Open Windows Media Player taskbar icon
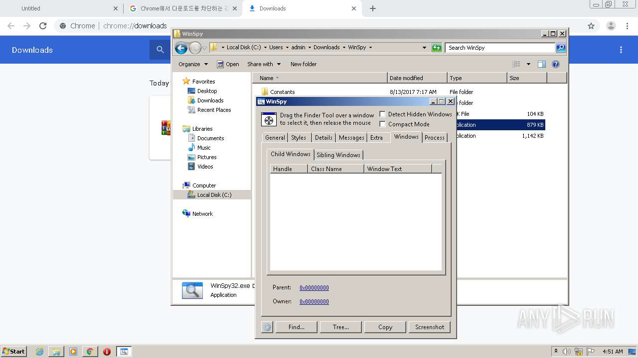This screenshot has width=638, height=358. 73,352
